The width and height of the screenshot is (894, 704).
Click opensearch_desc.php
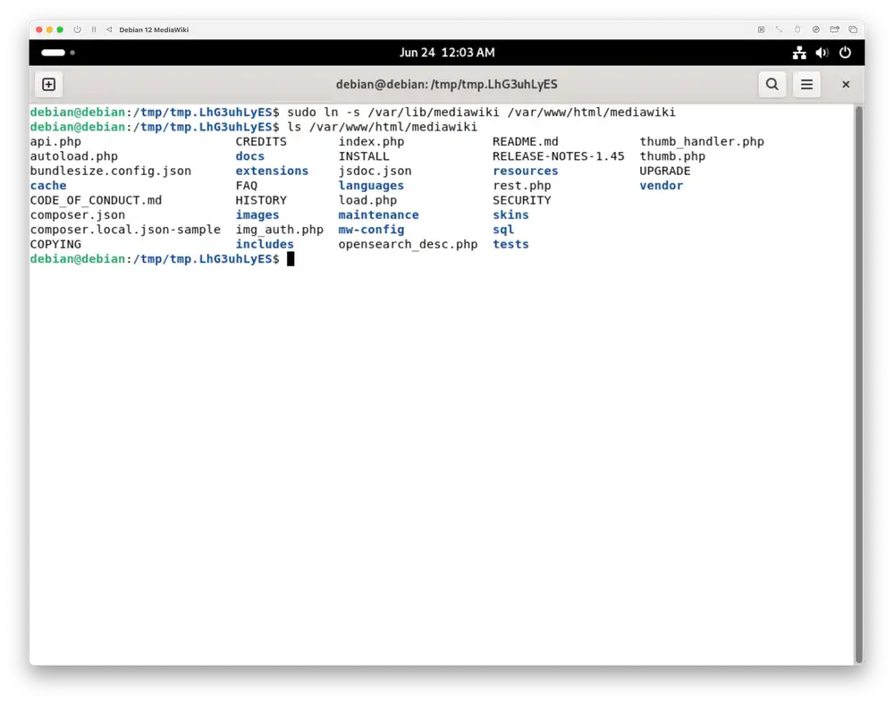(x=409, y=245)
